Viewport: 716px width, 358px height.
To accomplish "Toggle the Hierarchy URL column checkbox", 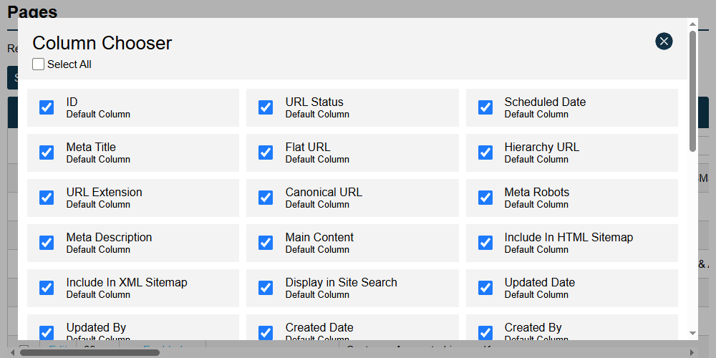I will tap(485, 153).
